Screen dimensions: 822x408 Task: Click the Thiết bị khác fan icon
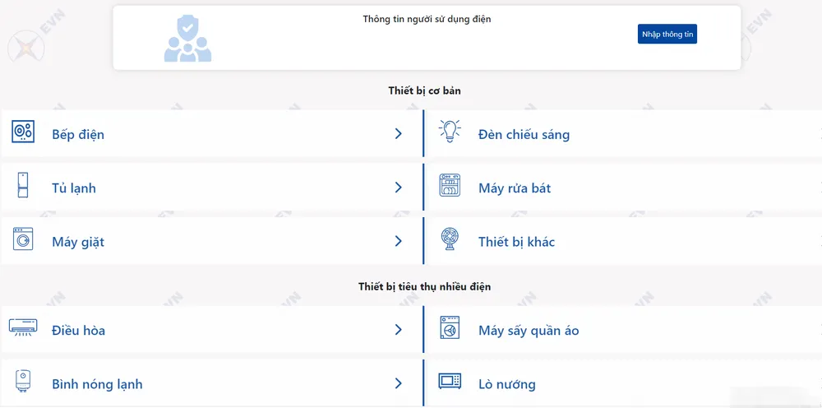point(450,239)
